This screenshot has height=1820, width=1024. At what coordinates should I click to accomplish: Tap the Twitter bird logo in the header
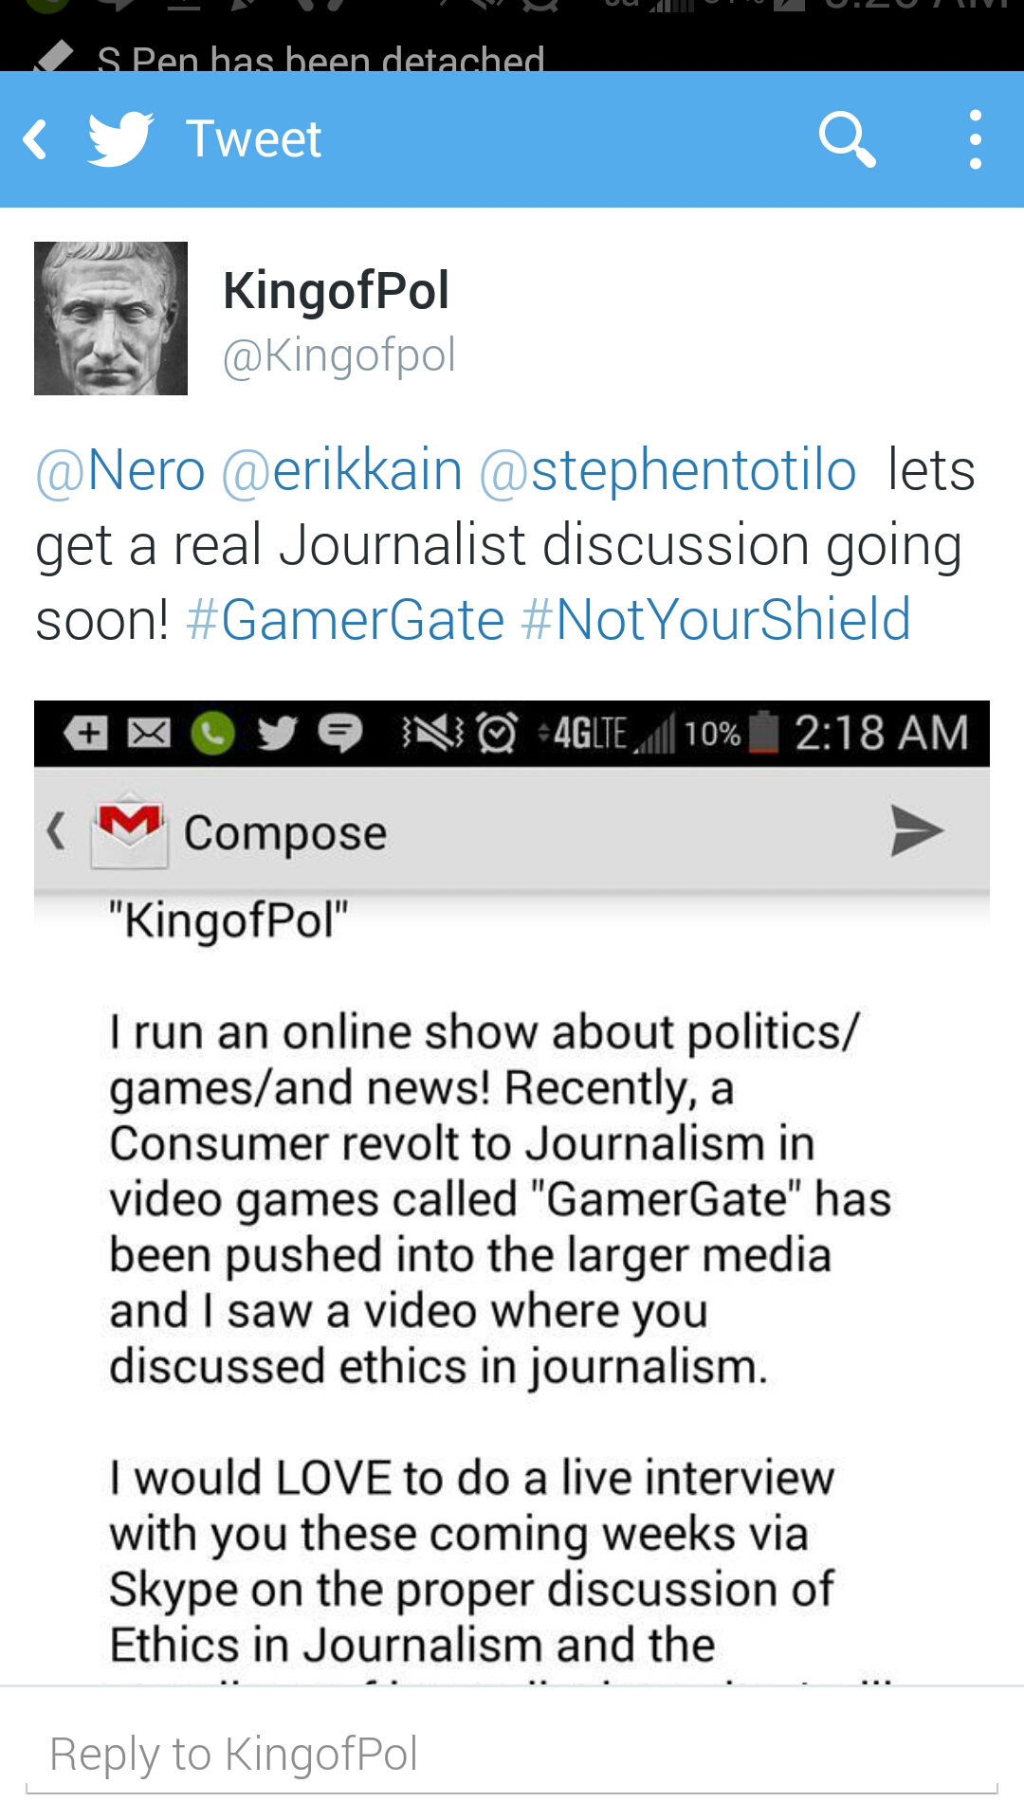[119, 138]
